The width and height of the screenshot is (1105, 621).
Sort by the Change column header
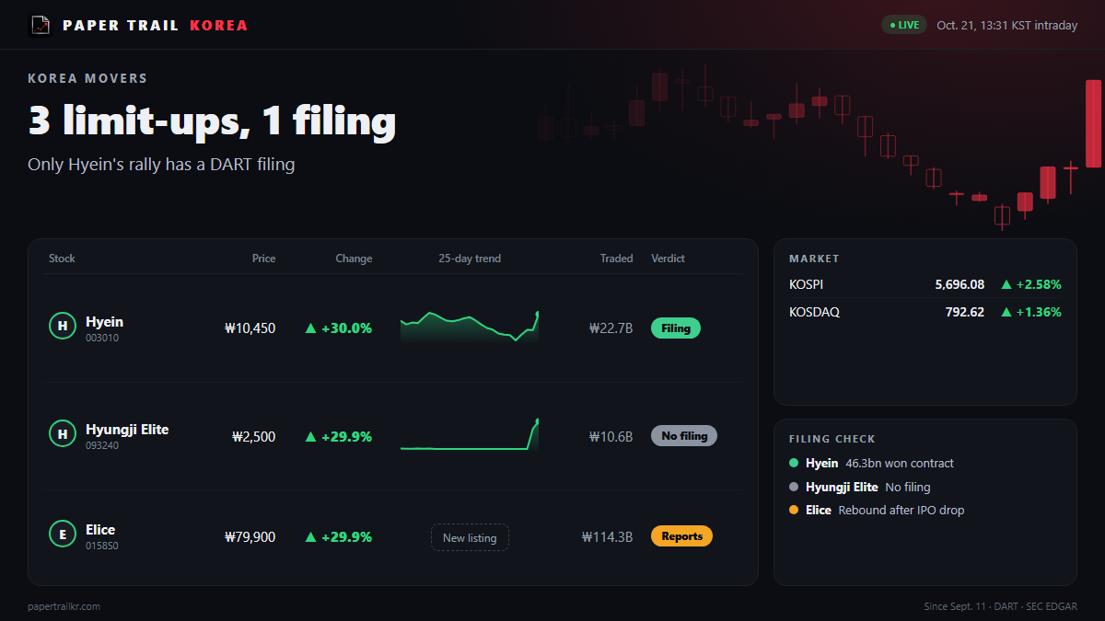click(355, 259)
